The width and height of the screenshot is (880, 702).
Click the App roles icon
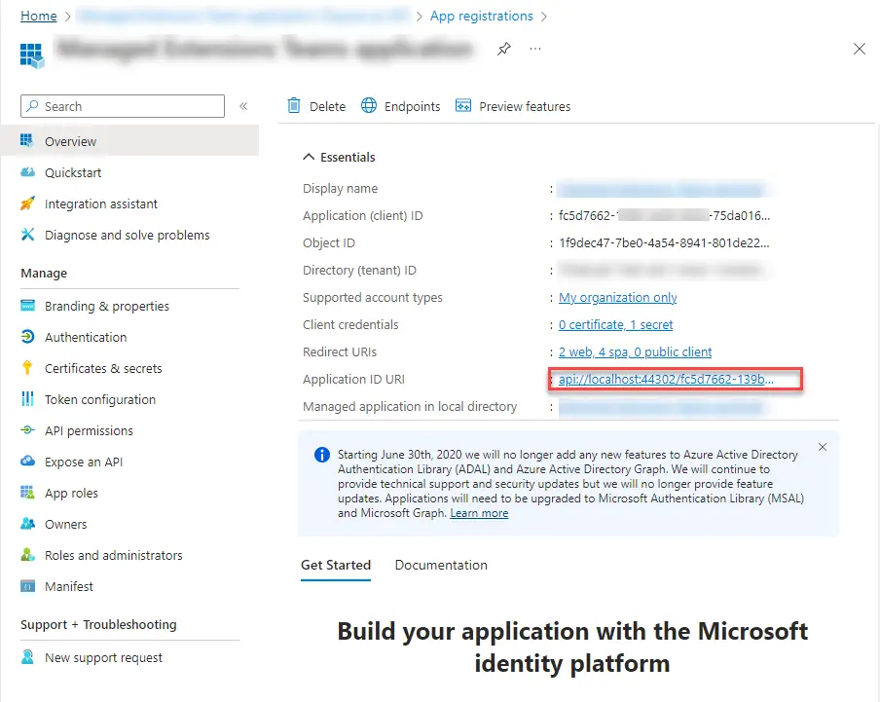(x=27, y=493)
